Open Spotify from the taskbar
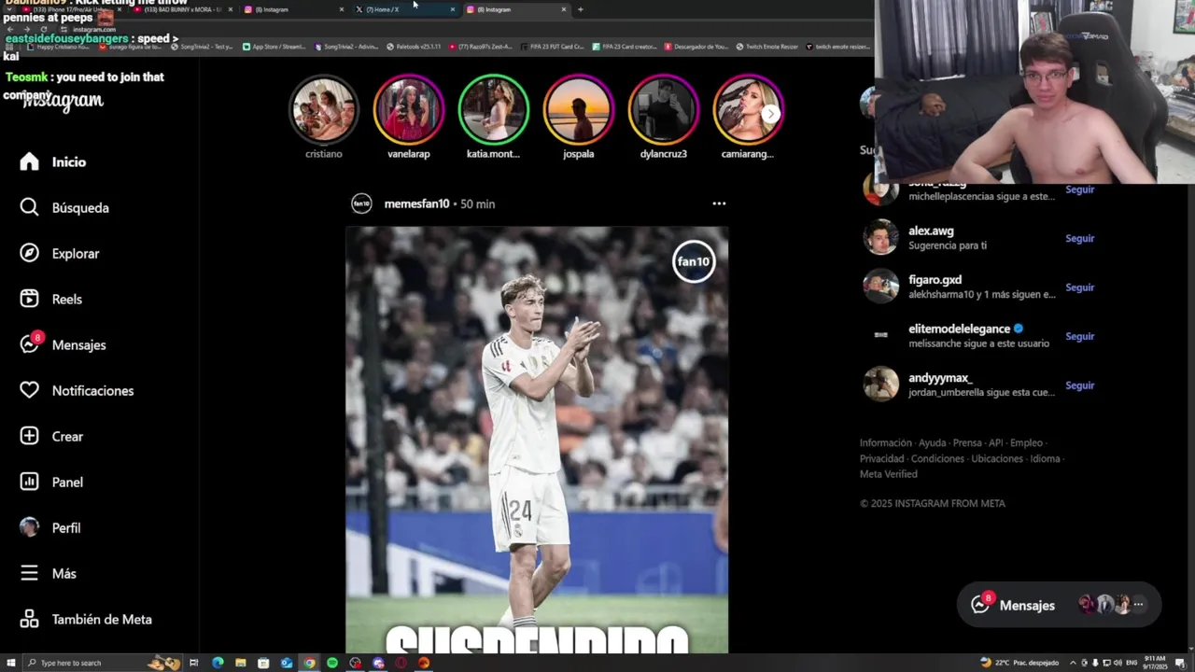1195x672 pixels. tap(332, 663)
